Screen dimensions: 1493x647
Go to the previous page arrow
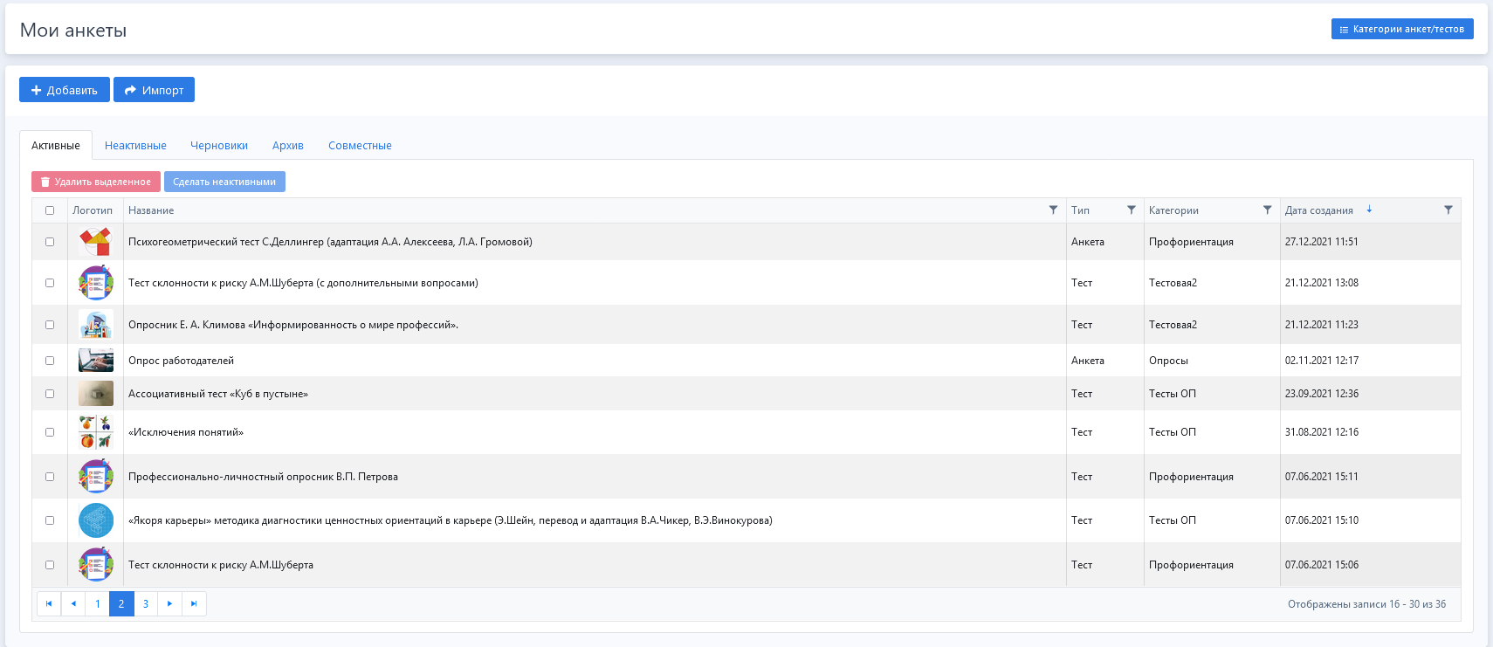(73, 604)
